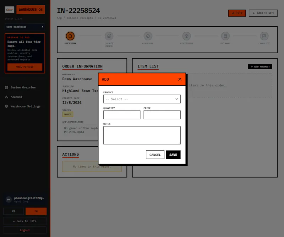The image size is (284, 237).
Task: Click the System Overview grid icon
Action: coord(6,87)
